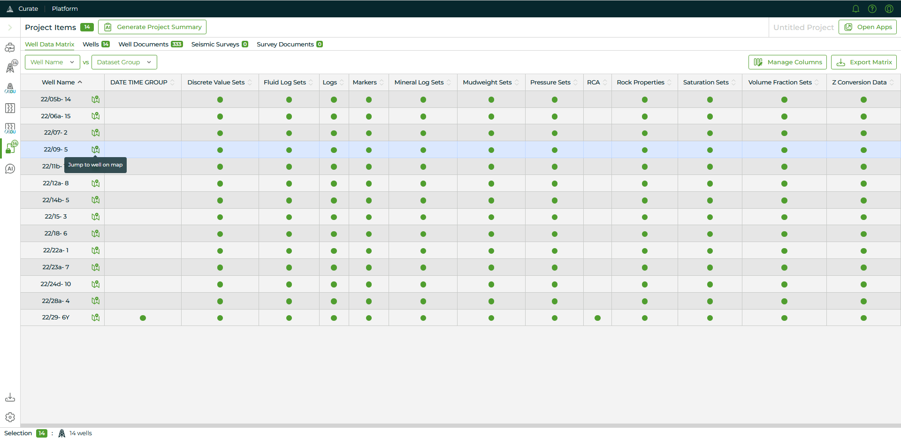The height and width of the screenshot is (439, 901).
Task: Sort the Rock Properties column
Action: coord(669,83)
